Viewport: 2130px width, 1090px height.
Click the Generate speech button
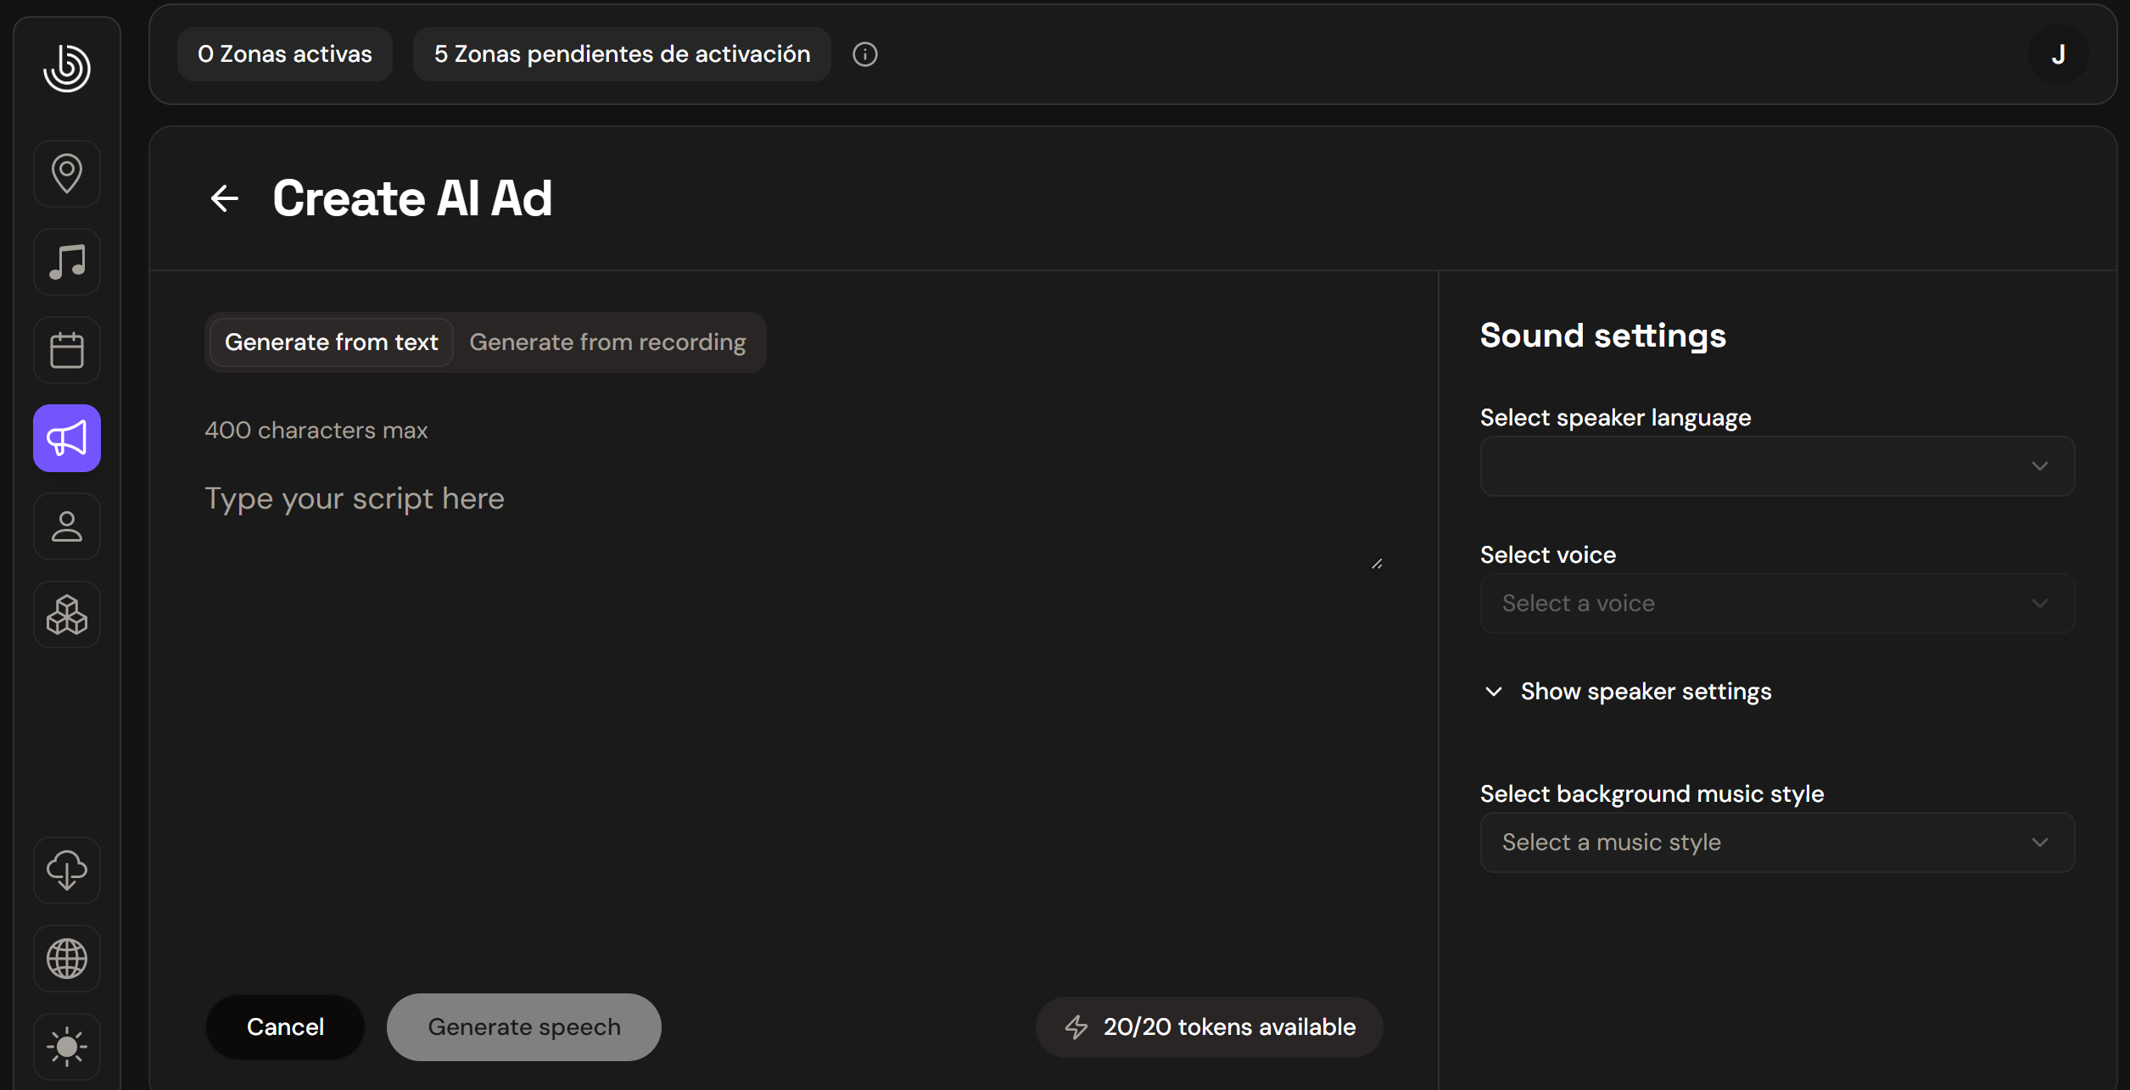(x=523, y=1027)
